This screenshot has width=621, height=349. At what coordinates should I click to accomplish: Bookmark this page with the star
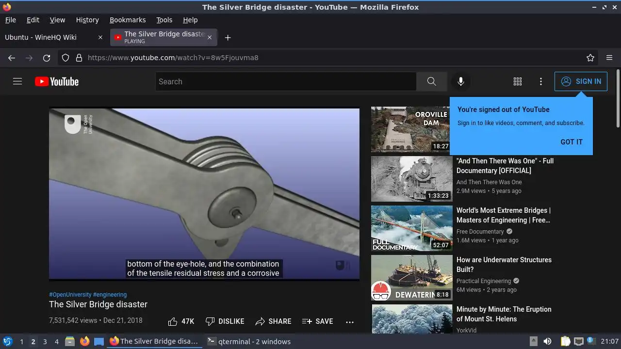pos(590,58)
